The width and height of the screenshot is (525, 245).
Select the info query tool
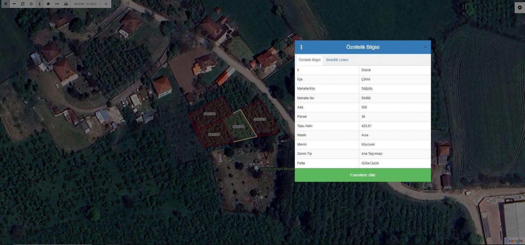coord(40,4)
